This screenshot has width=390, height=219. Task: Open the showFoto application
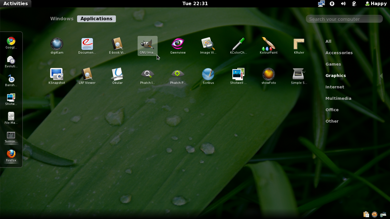point(269,76)
